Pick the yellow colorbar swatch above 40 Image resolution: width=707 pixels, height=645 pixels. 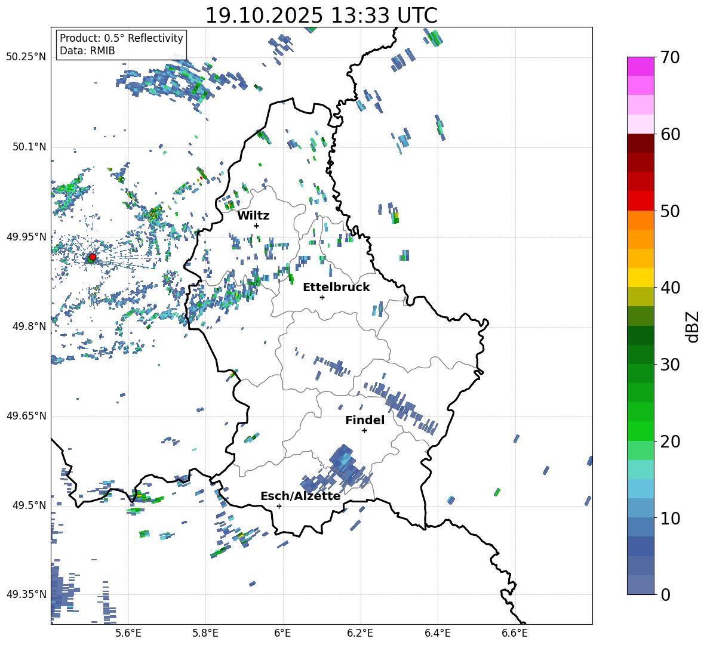pos(641,277)
